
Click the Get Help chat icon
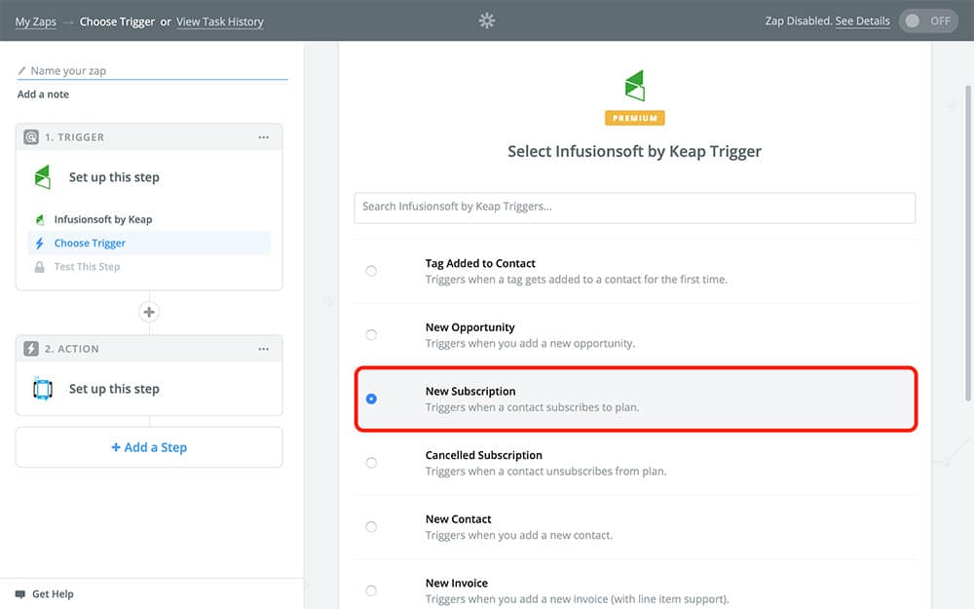pos(20,593)
